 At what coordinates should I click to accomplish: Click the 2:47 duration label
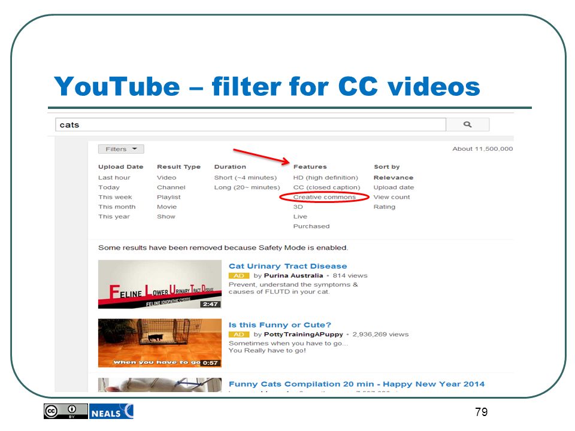click(210, 304)
